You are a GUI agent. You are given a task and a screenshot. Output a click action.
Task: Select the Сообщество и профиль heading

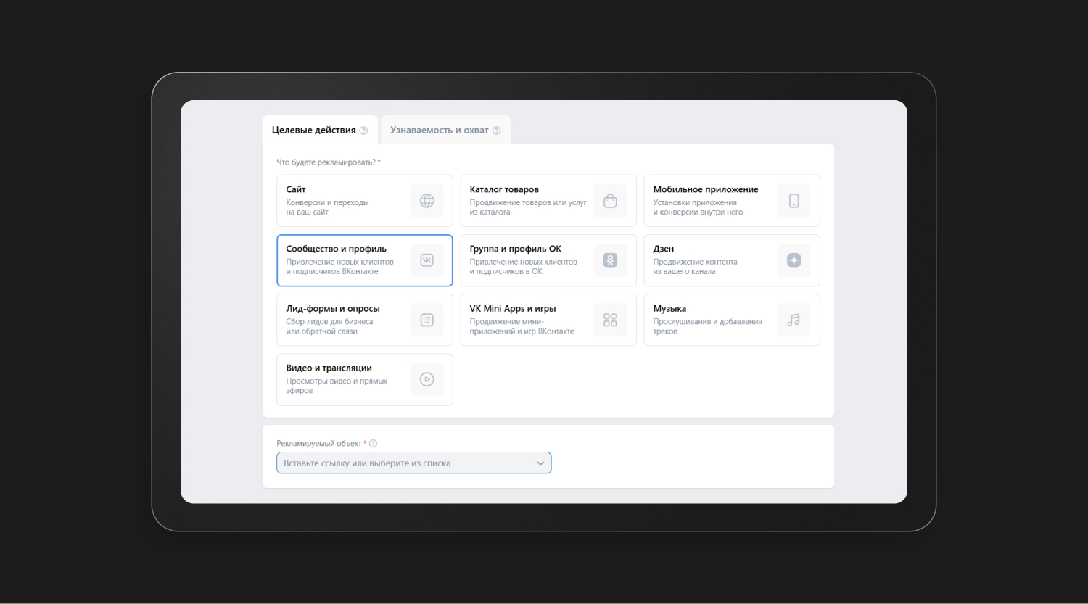337,249
